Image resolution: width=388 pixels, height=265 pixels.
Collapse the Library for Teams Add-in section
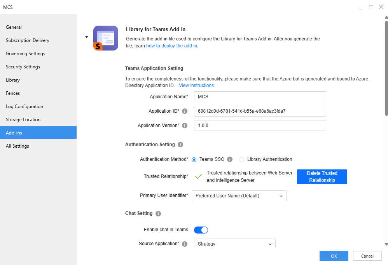87,37
